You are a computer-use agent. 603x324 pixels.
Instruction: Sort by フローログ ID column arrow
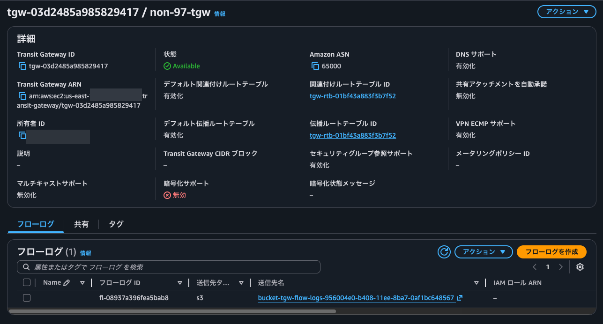click(180, 283)
